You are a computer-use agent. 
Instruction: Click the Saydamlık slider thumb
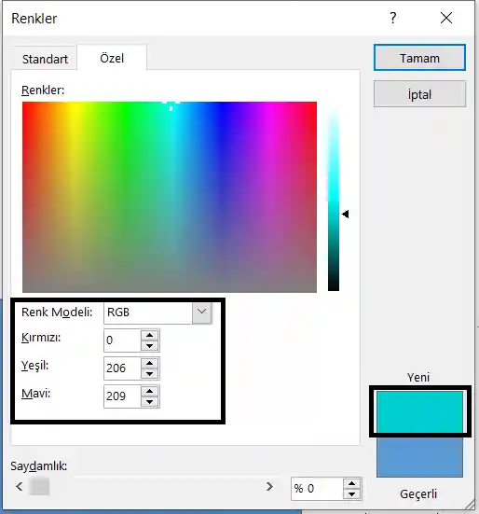(39, 486)
